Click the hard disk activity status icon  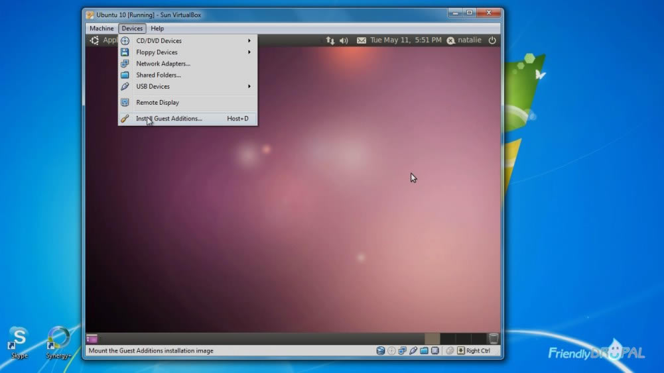[380, 350]
